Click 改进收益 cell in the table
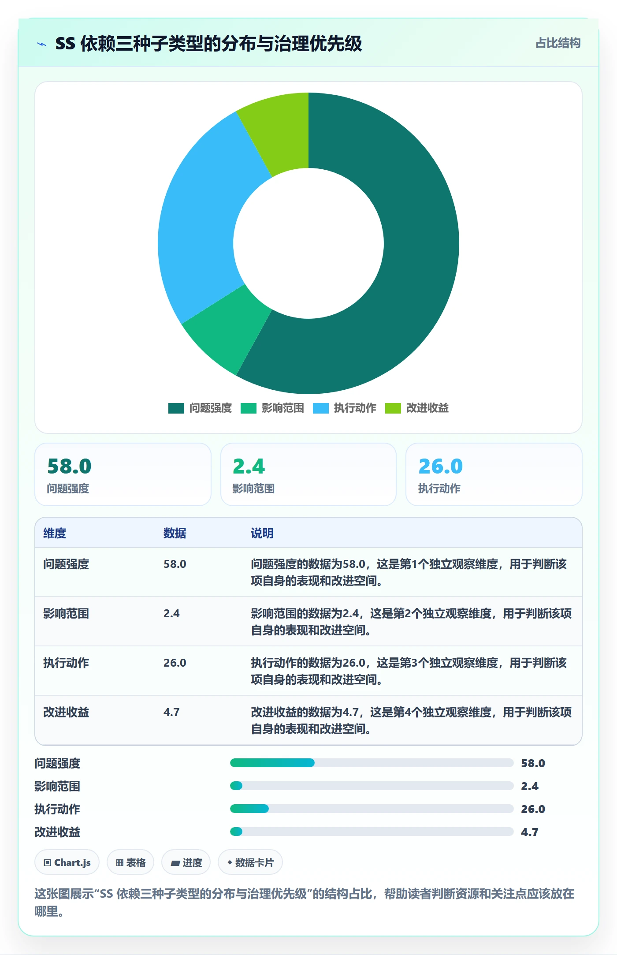The height and width of the screenshot is (955, 617). [x=66, y=712]
